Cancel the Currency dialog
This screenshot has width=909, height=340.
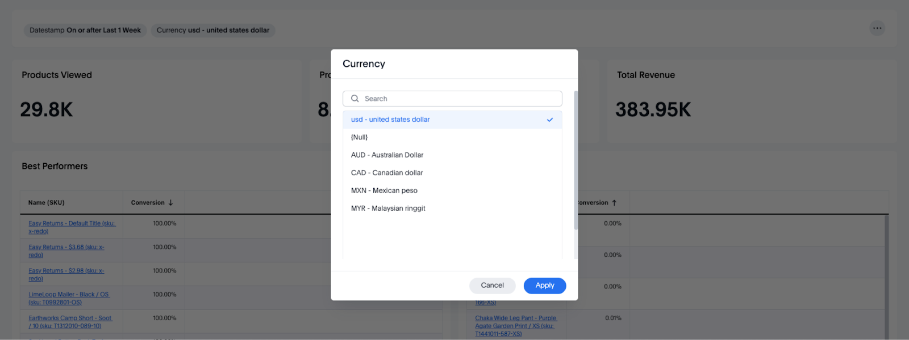pos(492,286)
